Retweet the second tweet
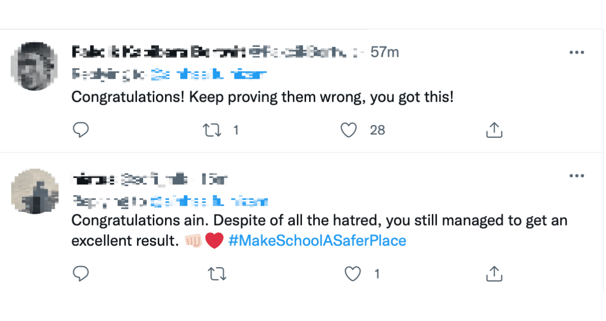 [217, 274]
